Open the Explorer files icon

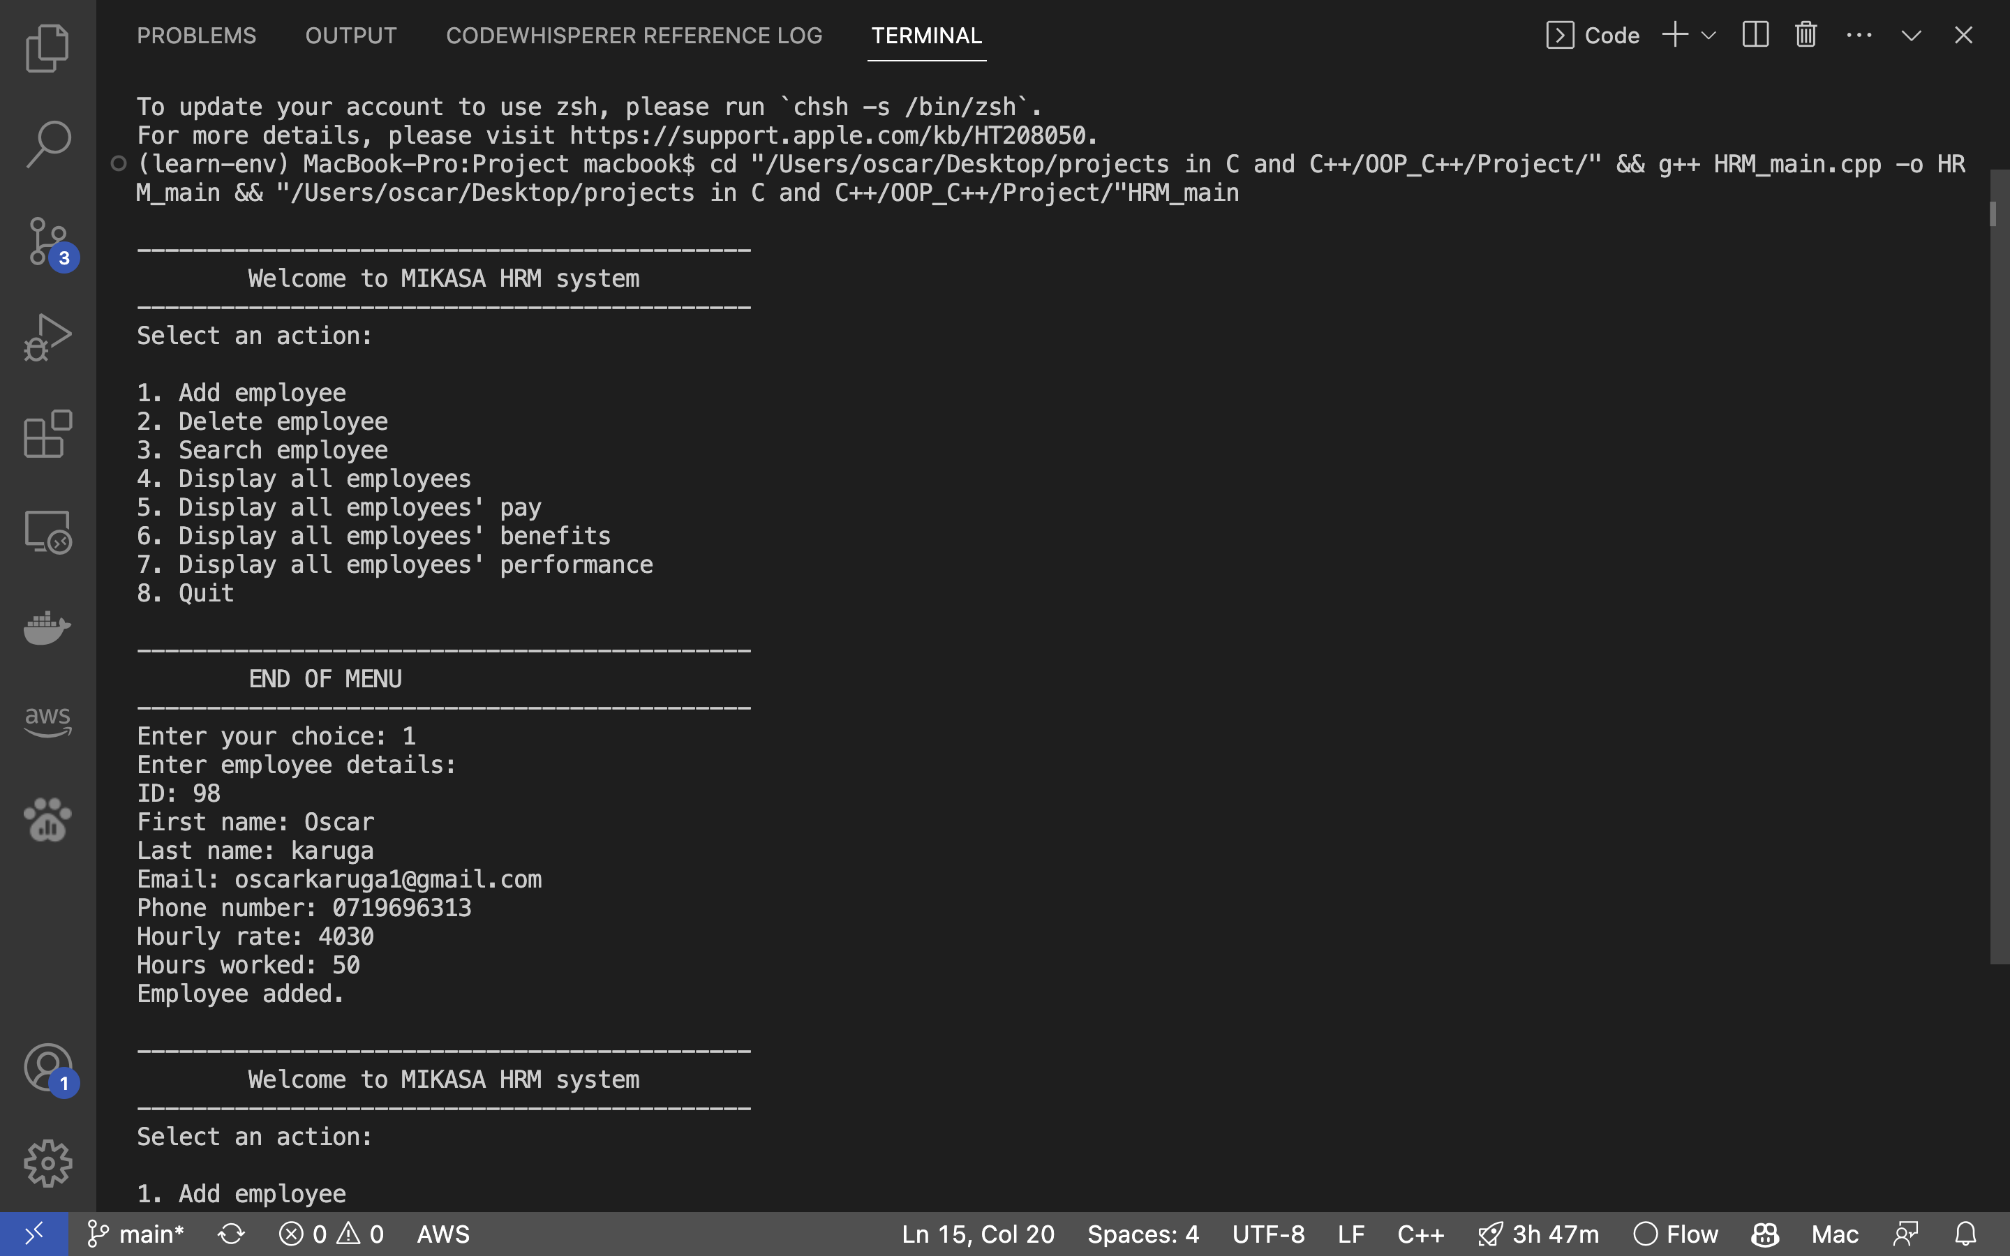click(47, 48)
